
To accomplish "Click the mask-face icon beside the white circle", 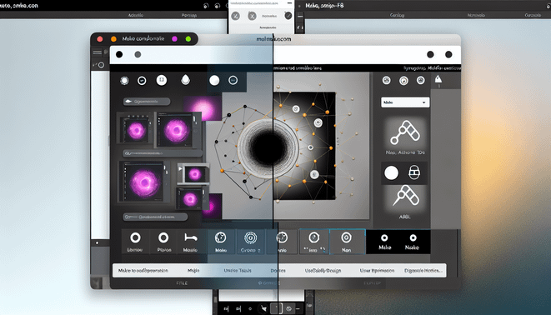I will tap(414, 172).
